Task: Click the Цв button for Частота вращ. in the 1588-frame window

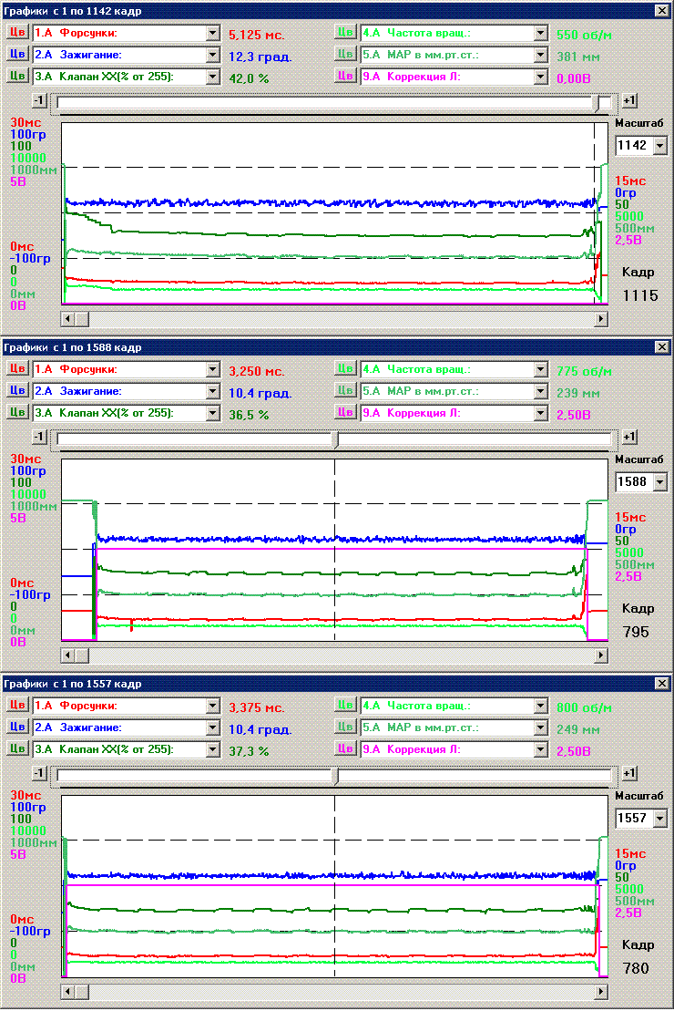Action: point(345,369)
